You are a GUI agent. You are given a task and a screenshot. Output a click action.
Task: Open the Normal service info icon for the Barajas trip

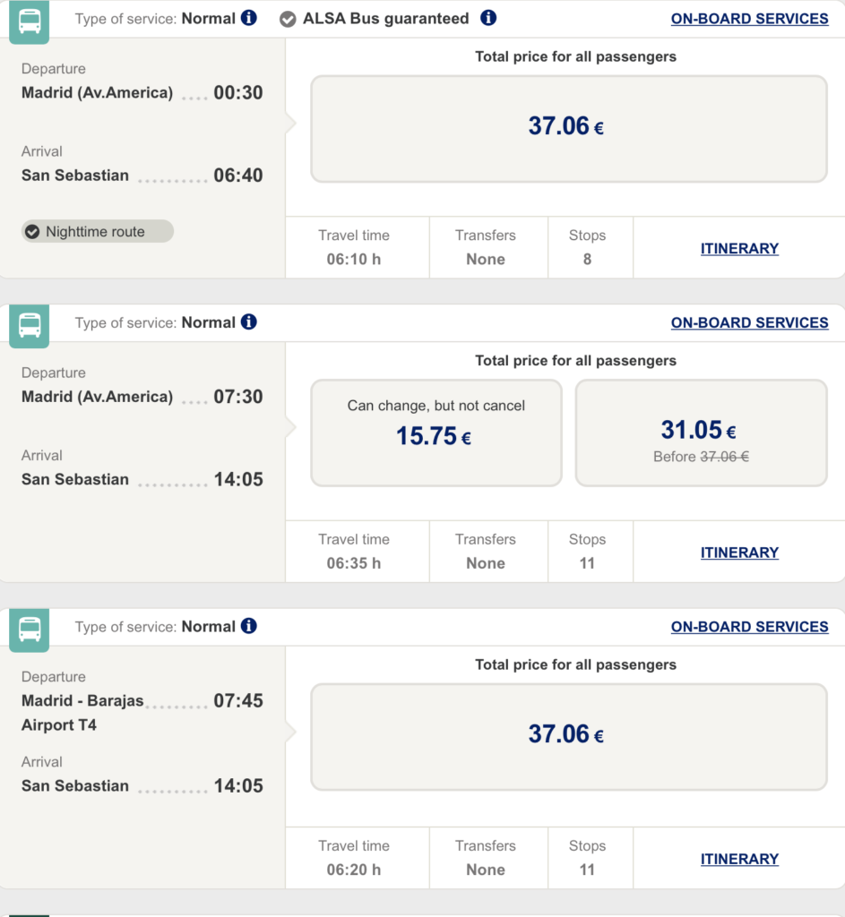pos(249,626)
